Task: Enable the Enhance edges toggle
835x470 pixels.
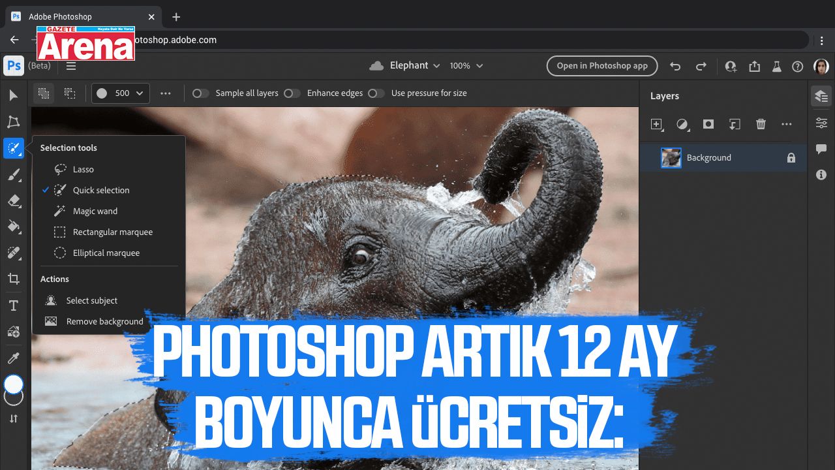Action: pos(292,93)
